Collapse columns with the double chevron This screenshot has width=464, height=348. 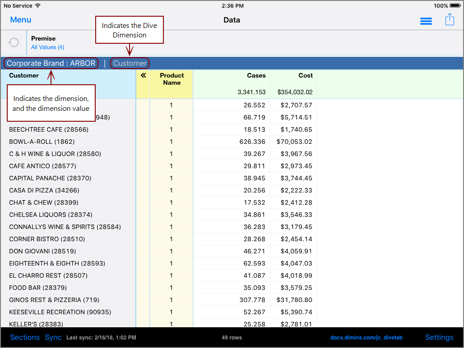pos(143,76)
